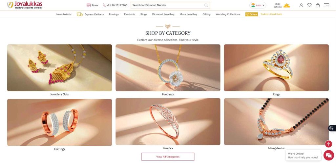Open Today's Gold Rate link
This screenshot has height=166, width=336.
[271, 14]
